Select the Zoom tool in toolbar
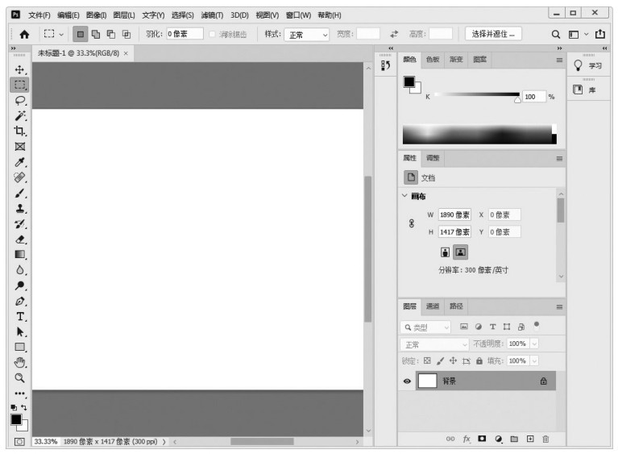The width and height of the screenshot is (618, 454). 20,377
